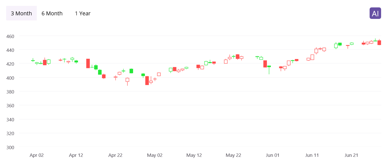This screenshot has width=388, height=165.
Task: Choose the 3 Month range tab
Action: click(21, 13)
